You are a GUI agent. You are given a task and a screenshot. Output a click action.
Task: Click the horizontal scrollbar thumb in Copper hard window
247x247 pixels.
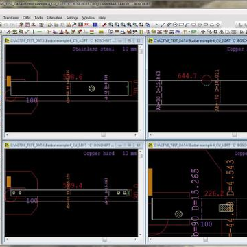pyautogui.click(x=104, y=239)
